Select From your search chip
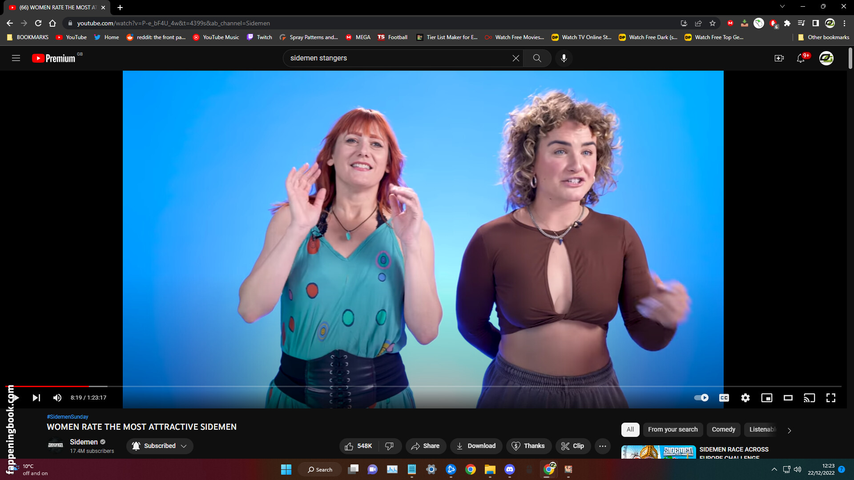 point(673,429)
